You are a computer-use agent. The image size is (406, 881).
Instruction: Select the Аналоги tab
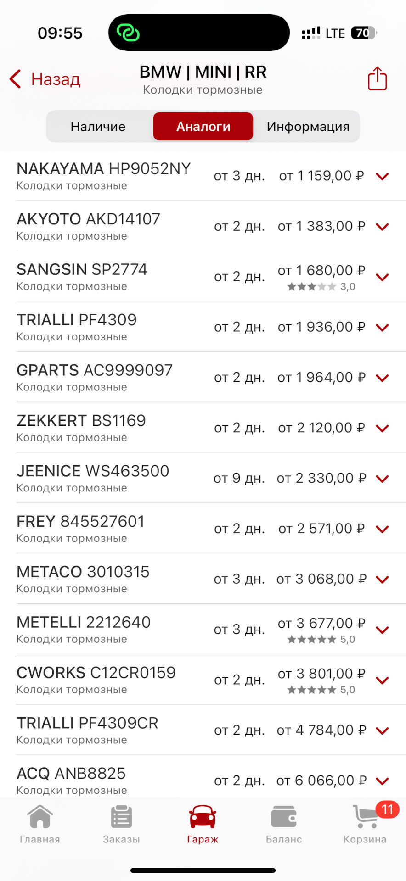pos(203,127)
